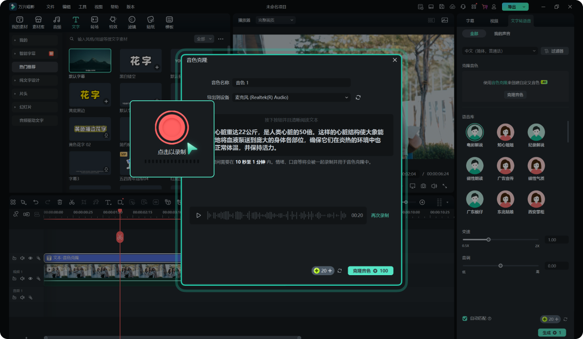Screen dimensions: 583x339
Task: Click the 再次录制 link
Action: 380,215
